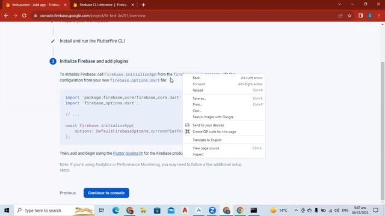385x216 pixels.
Task: Click the Continue to console button
Action: tap(106, 193)
